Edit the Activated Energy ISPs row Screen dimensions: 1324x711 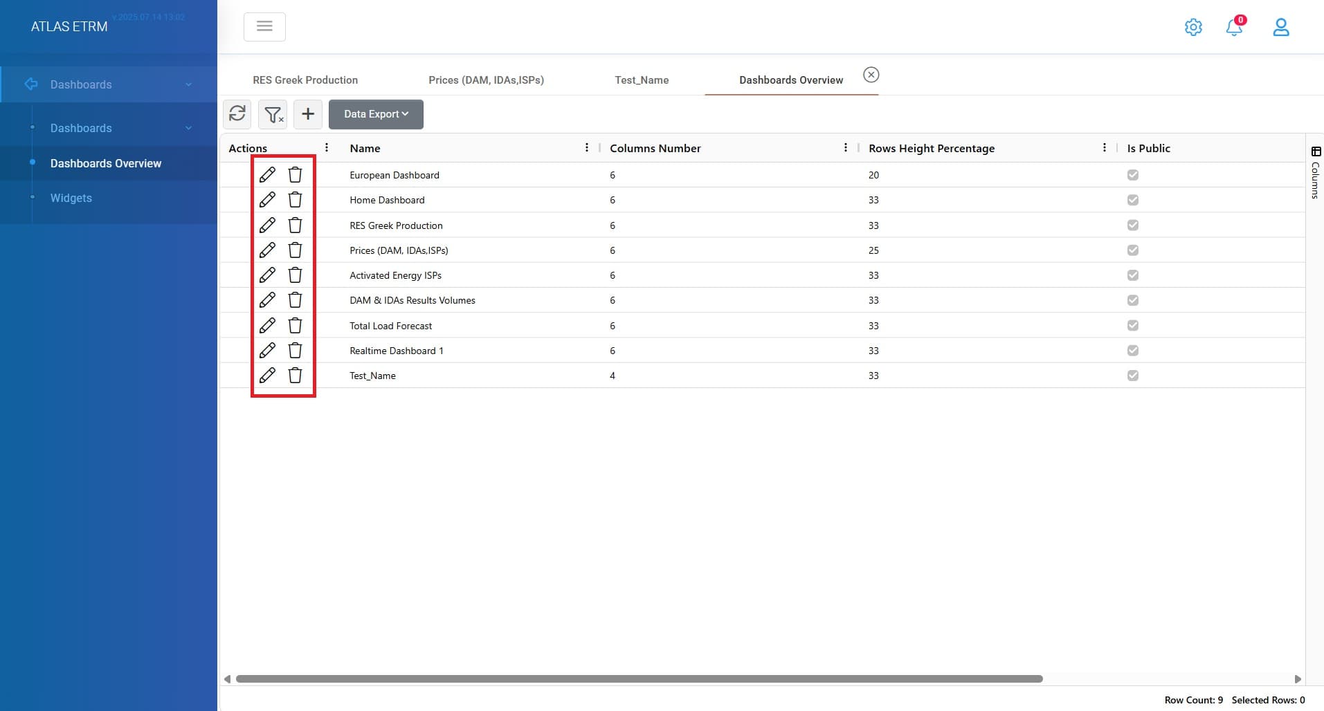tap(267, 275)
